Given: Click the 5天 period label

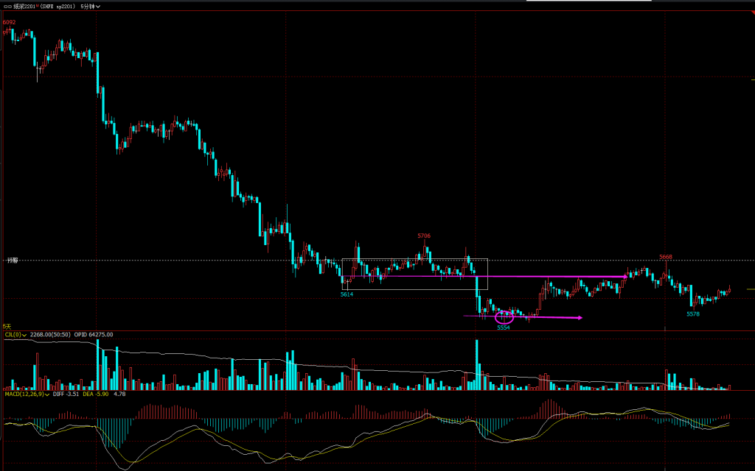Looking at the screenshot, I should [x=7, y=325].
